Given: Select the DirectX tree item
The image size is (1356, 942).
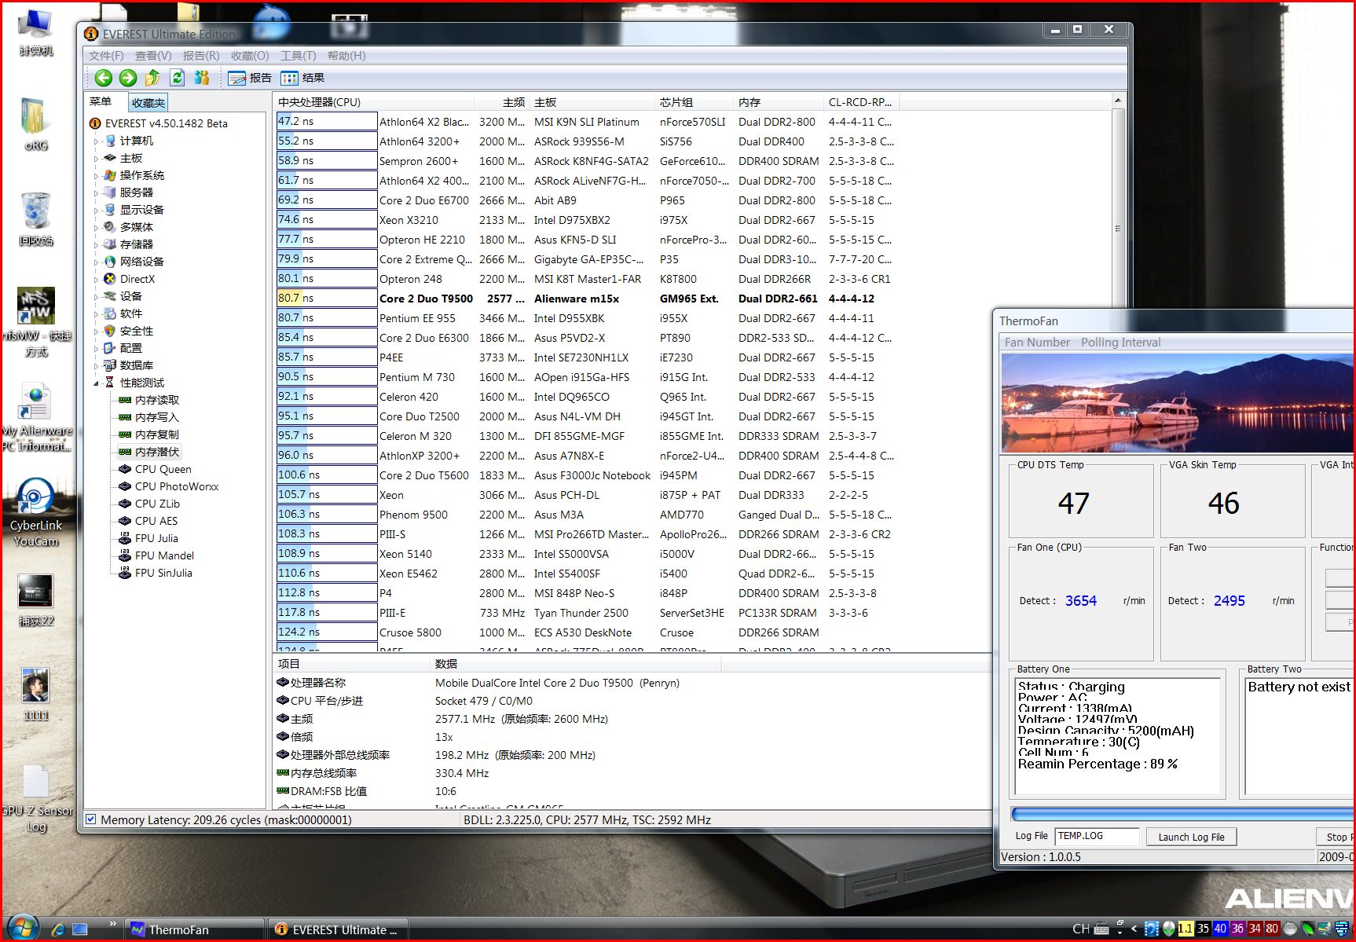Looking at the screenshot, I should [x=137, y=279].
